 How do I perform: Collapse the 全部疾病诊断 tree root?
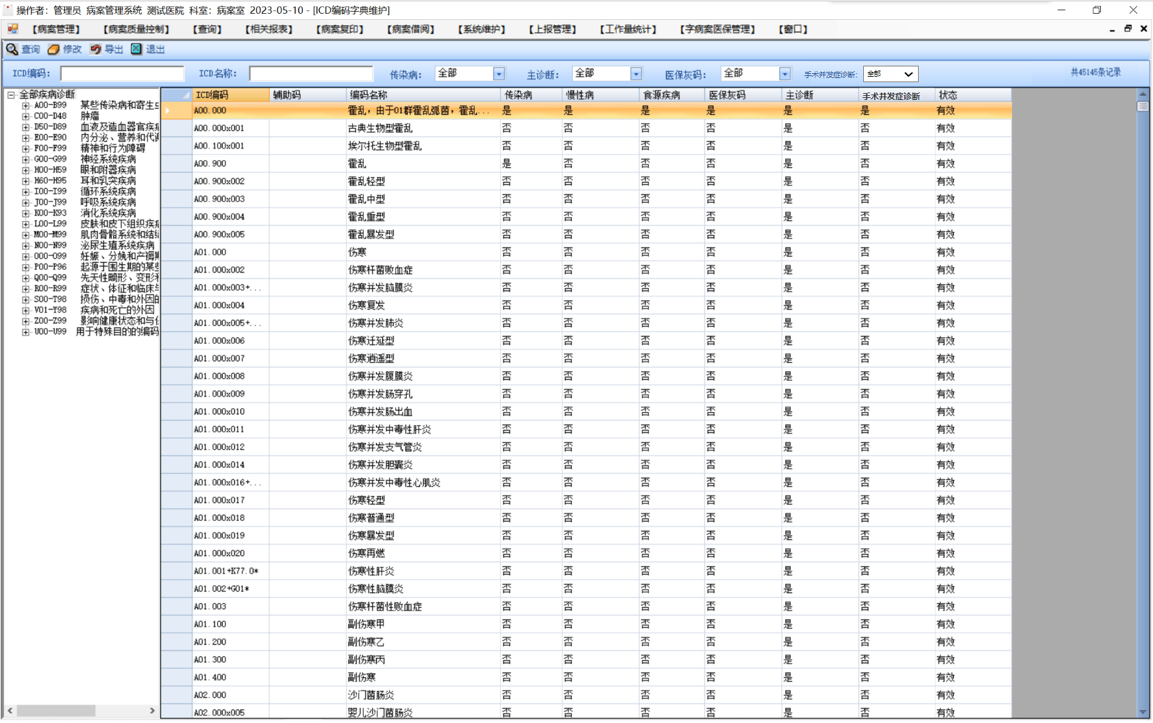[x=11, y=94]
